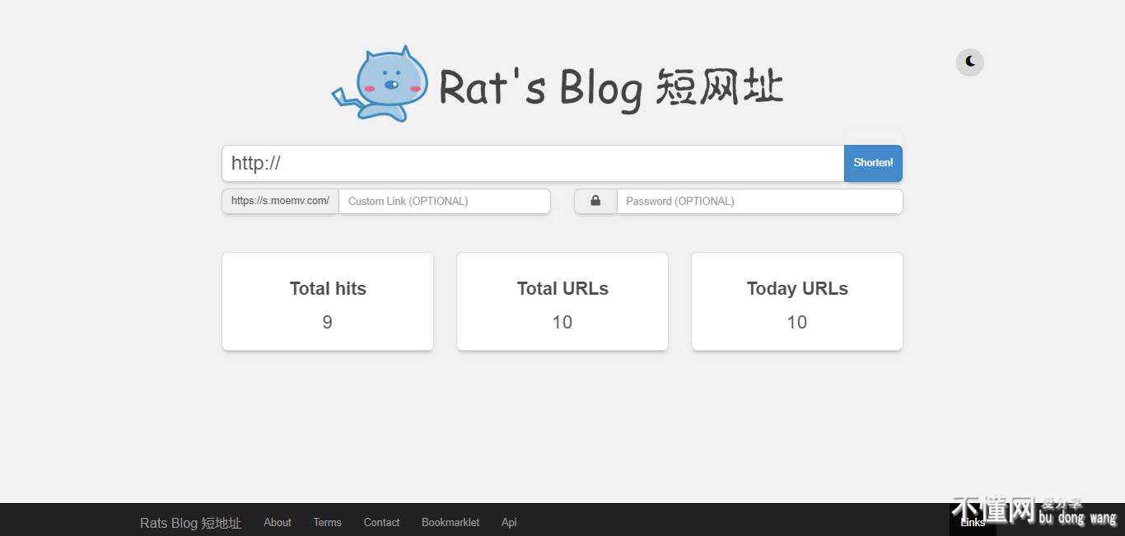Click the Links button in the footer
1125x536 pixels.
(x=973, y=522)
